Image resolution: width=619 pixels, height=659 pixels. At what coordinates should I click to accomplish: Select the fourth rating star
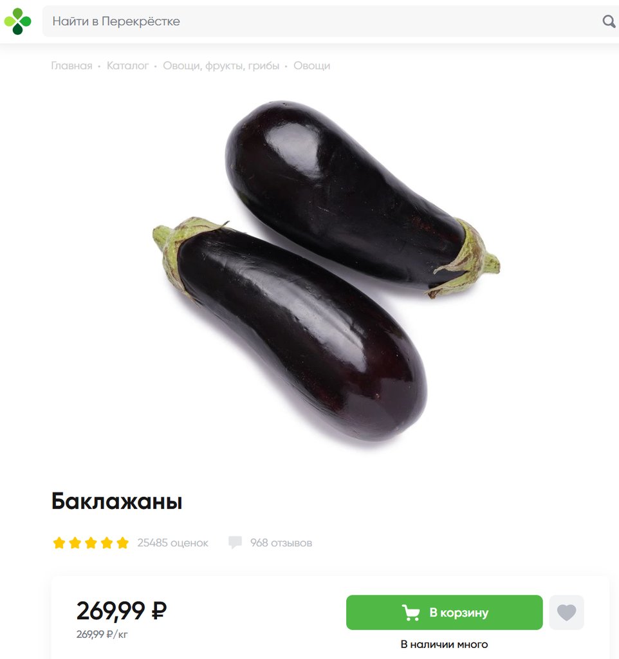[107, 543]
